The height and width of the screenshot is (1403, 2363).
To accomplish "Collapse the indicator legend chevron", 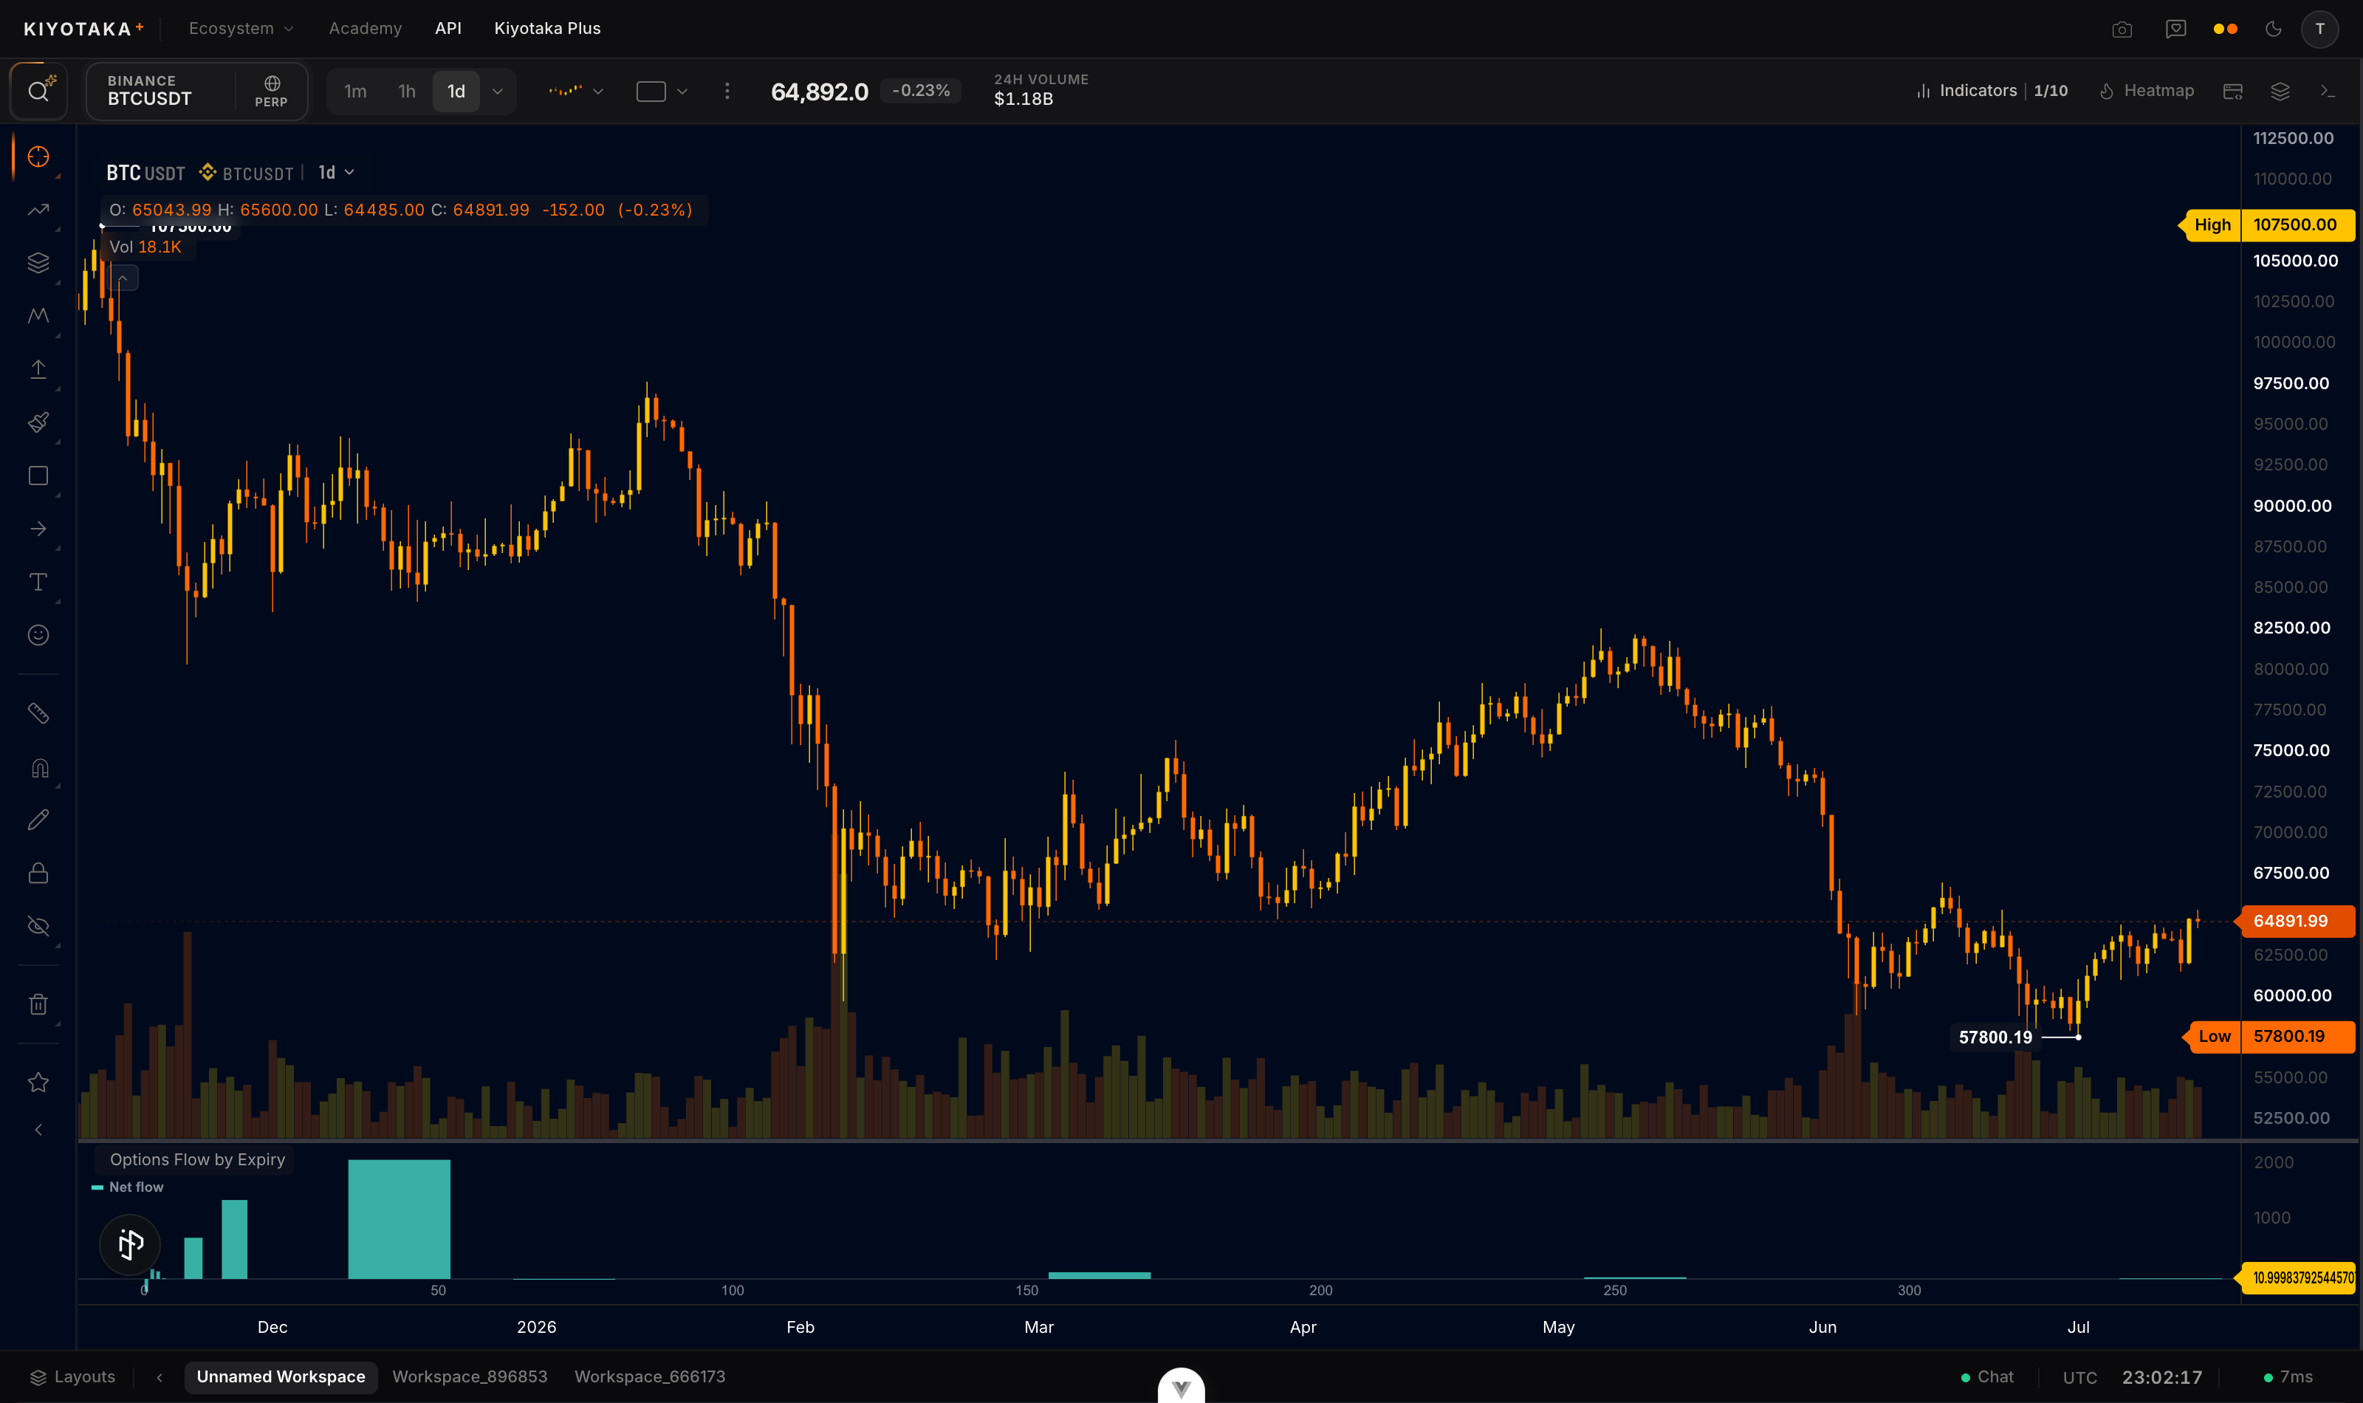I will (123, 278).
